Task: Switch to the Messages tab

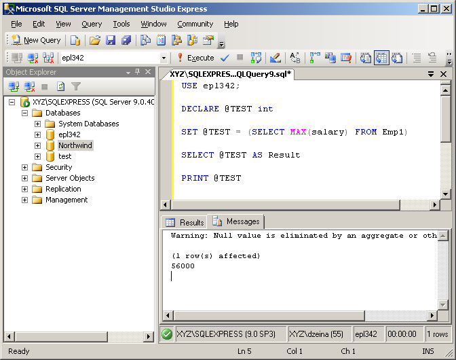Action: (236, 221)
